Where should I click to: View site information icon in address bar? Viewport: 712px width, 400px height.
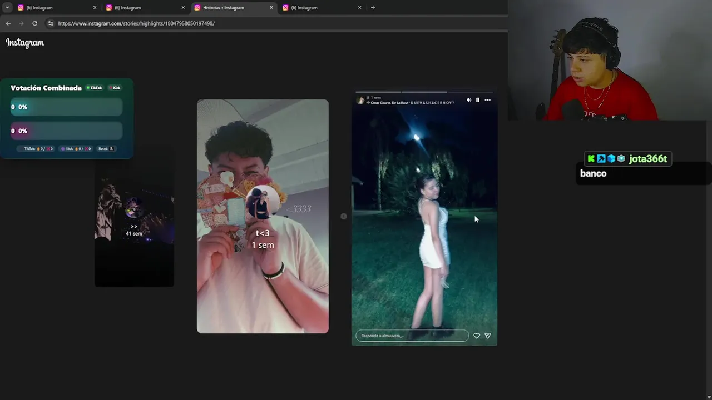click(51, 23)
